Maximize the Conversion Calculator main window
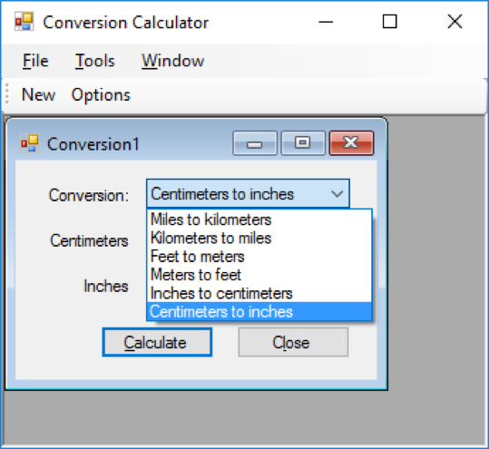This screenshot has width=489, height=449. click(390, 22)
